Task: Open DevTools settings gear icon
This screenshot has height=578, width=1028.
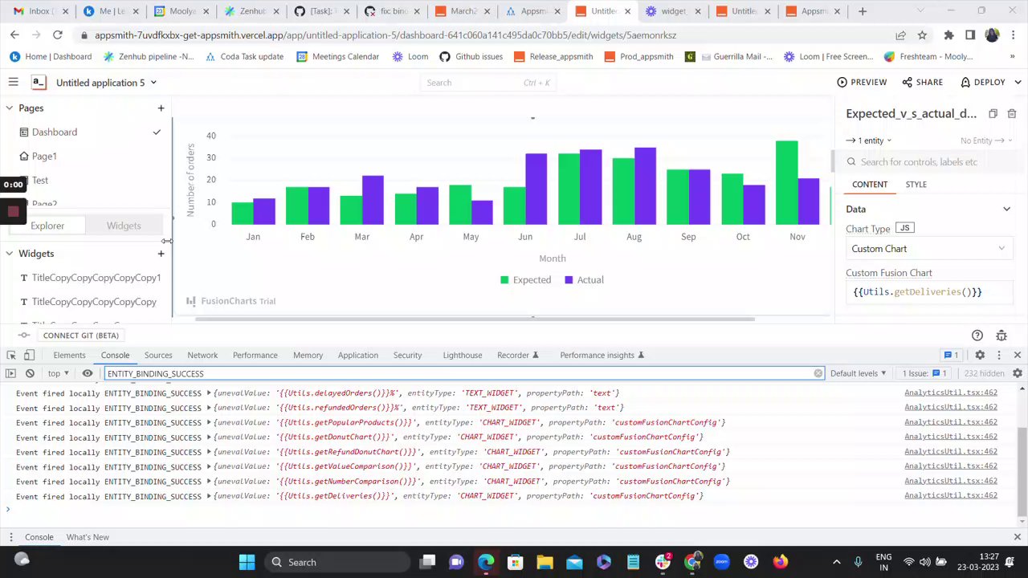Action: [x=980, y=355]
